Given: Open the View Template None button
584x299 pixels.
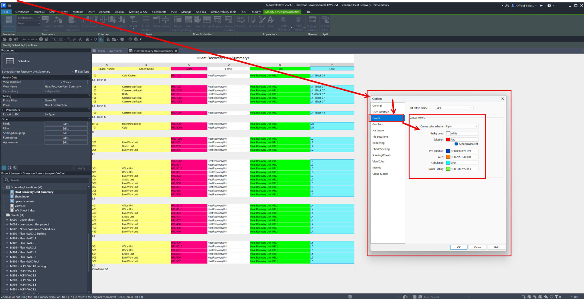Looking at the screenshot, I should [66, 82].
